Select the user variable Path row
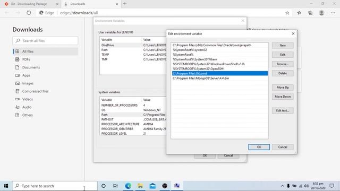The image size is (340, 191). [133, 50]
